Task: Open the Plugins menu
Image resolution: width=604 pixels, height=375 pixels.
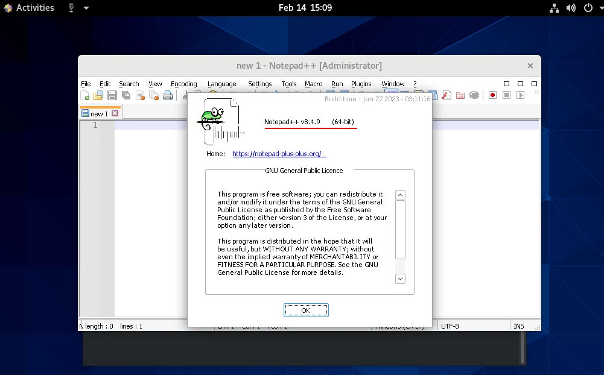Action: point(361,84)
